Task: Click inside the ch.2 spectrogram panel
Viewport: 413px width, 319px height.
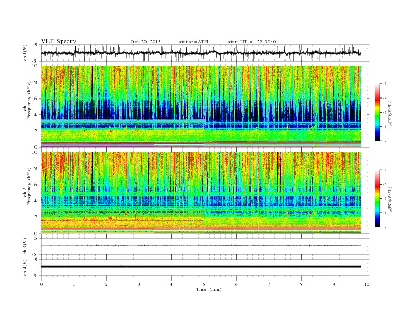Action: [x=201, y=193]
